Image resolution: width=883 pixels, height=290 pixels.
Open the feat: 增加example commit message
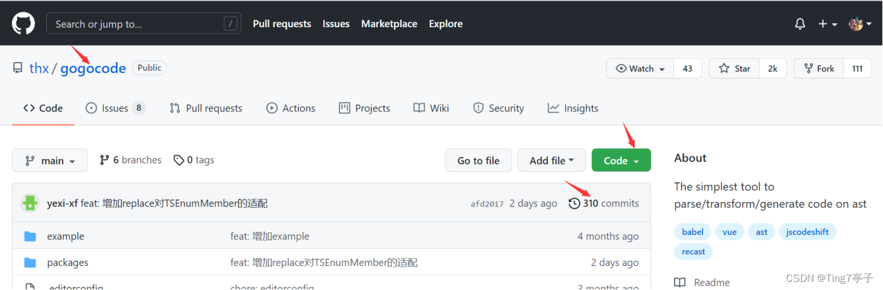[x=270, y=236]
